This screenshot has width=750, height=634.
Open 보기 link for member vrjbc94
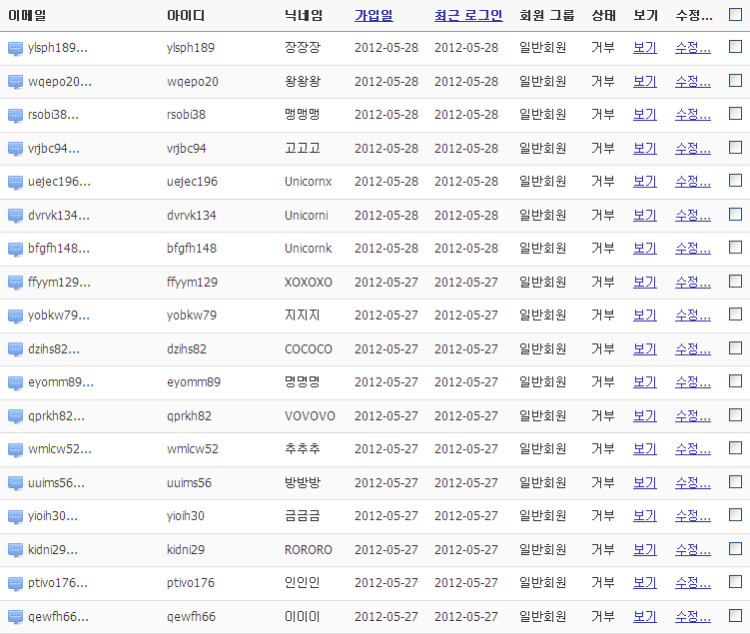click(x=645, y=149)
